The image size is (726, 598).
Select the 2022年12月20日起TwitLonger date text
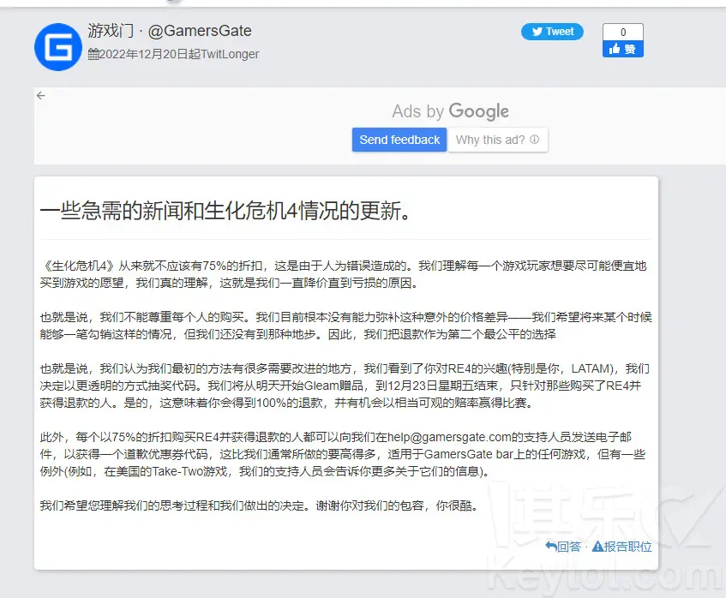(x=179, y=54)
